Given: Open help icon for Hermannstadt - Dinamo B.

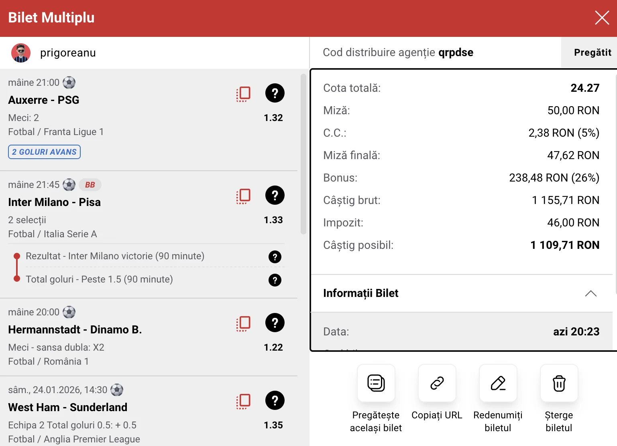Looking at the screenshot, I should point(275,323).
